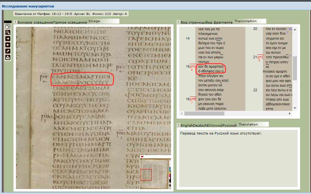This screenshot has width=311, height=194.
Task: Click the horizontal scrollbar right arrow
Action: click(x=289, y=113)
